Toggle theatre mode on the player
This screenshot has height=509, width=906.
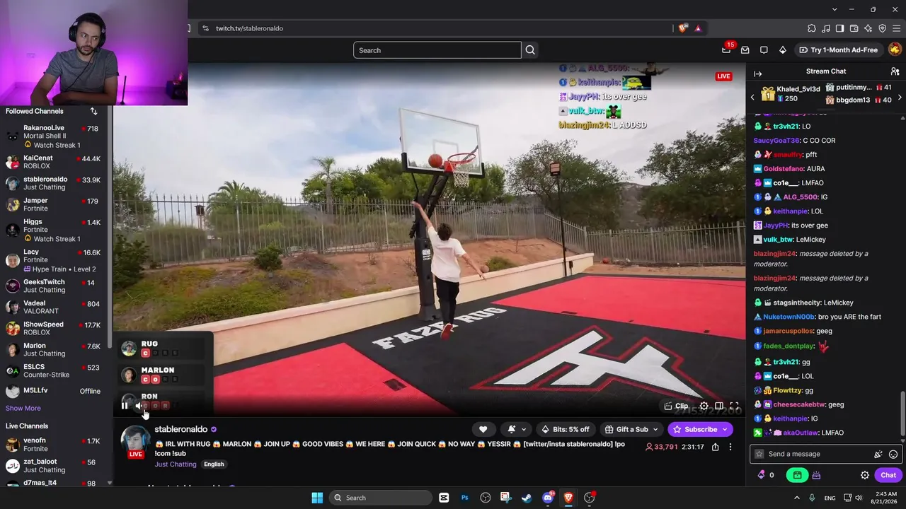click(x=719, y=406)
